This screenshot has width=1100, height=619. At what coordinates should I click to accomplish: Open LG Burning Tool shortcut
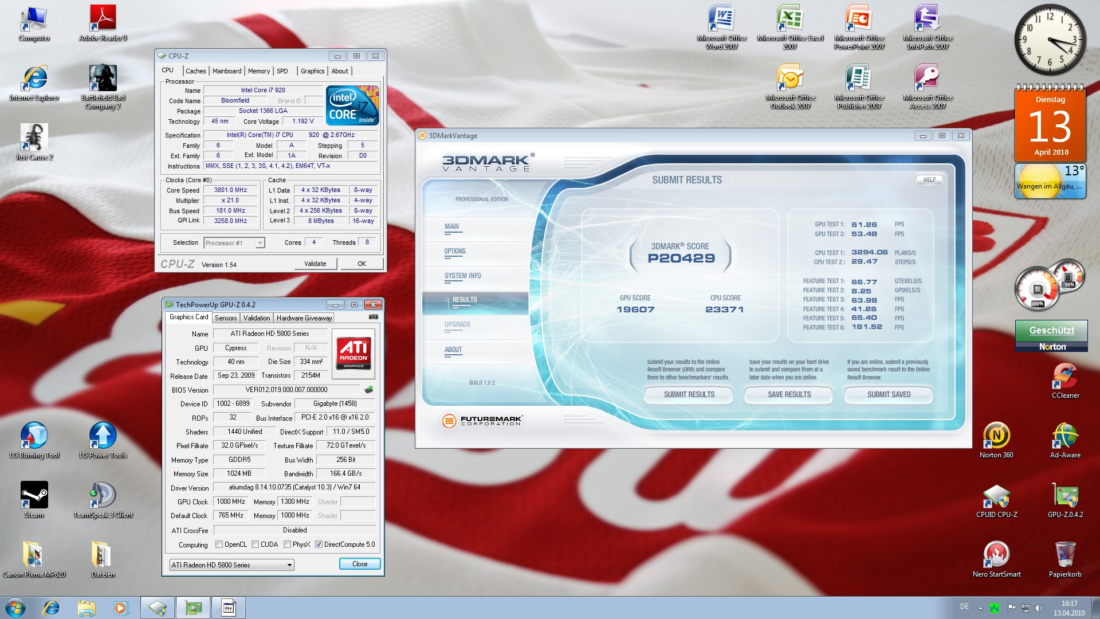pyautogui.click(x=34, y=441)
